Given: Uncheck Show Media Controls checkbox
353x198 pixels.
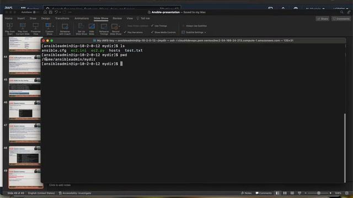Looking at the screenshot, I should (x=152, y=32).
